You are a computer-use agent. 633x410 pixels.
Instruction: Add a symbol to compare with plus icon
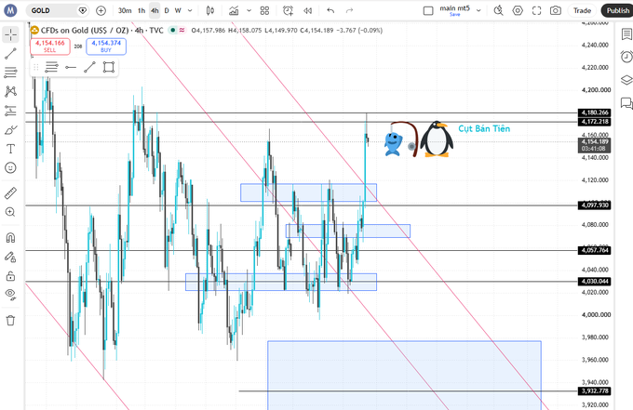pyautogui.click(x=101, y=10)
